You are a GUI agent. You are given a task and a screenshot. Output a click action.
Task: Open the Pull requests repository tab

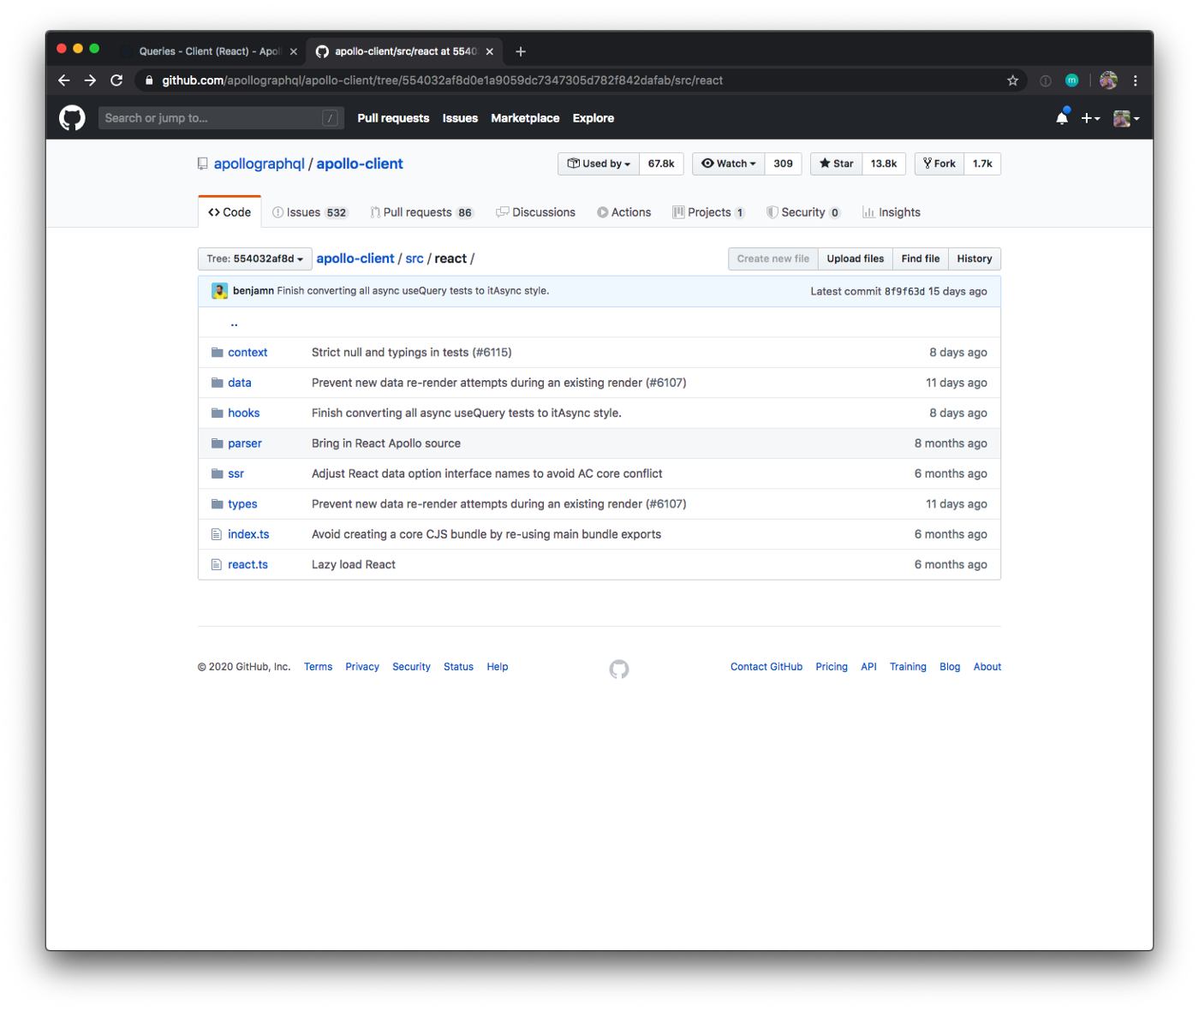point(421,212)
